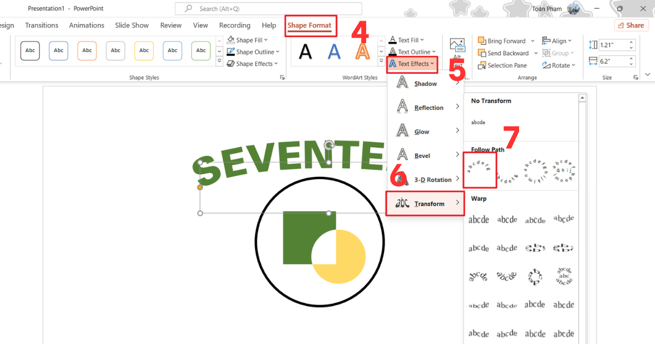Image resolution: width=655 pixels, height=344 pixels.
Task: Open the Review tab
Action: [x=171, y=25]
